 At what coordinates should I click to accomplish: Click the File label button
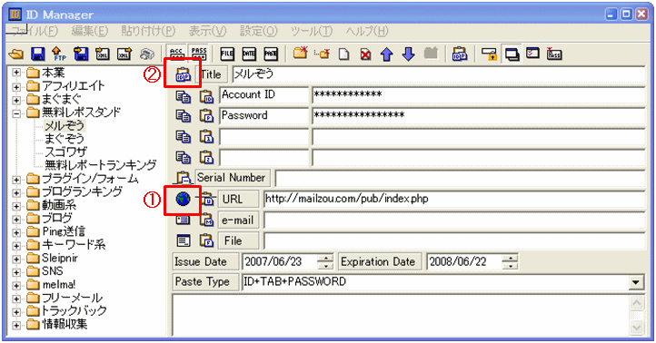tap(238, 241)
